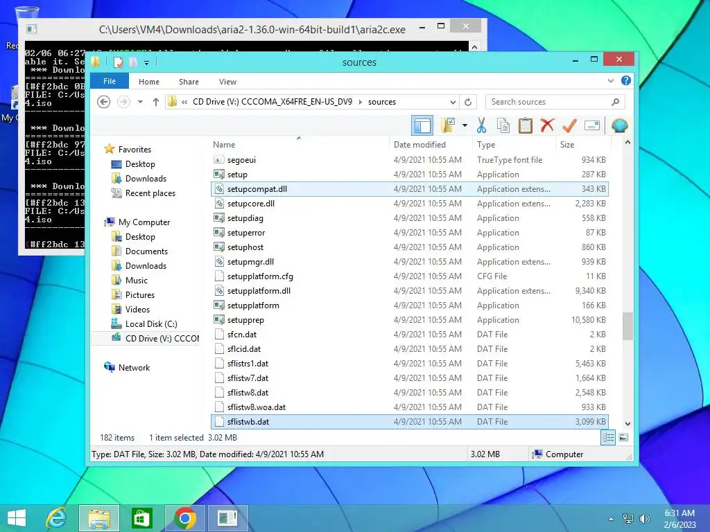Refresh the sources folder
710x532 pixels.
(x=468, y=102)
